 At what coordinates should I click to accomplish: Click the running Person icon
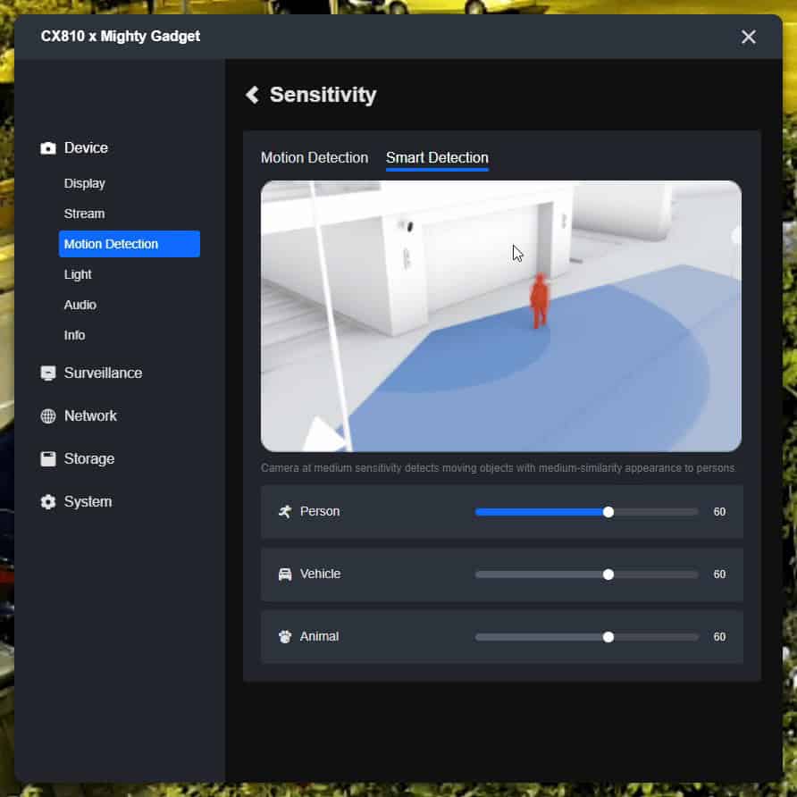285,512
